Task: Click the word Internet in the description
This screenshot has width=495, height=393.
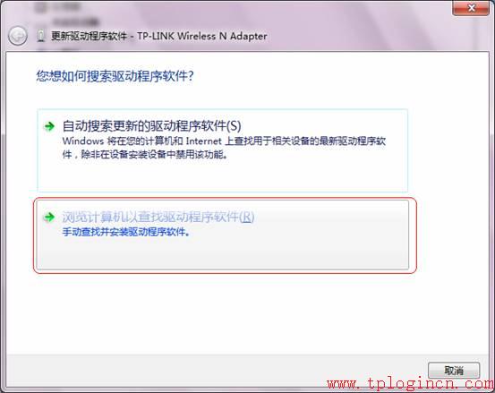Action: (203, 141)
